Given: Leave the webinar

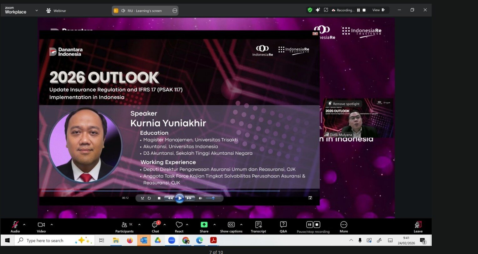Looking at the screenshot, I should pos(418,226).
